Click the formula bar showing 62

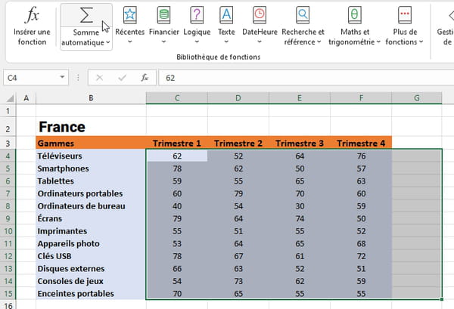tap(306, 78)
